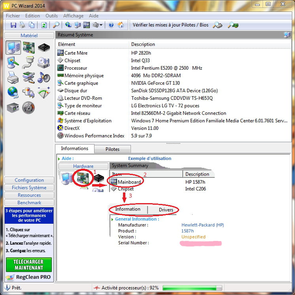The width and height of the screenshot is (295, 295).
Task: Click the Multimedia speaker and note icon
Action: coord(43,78)
